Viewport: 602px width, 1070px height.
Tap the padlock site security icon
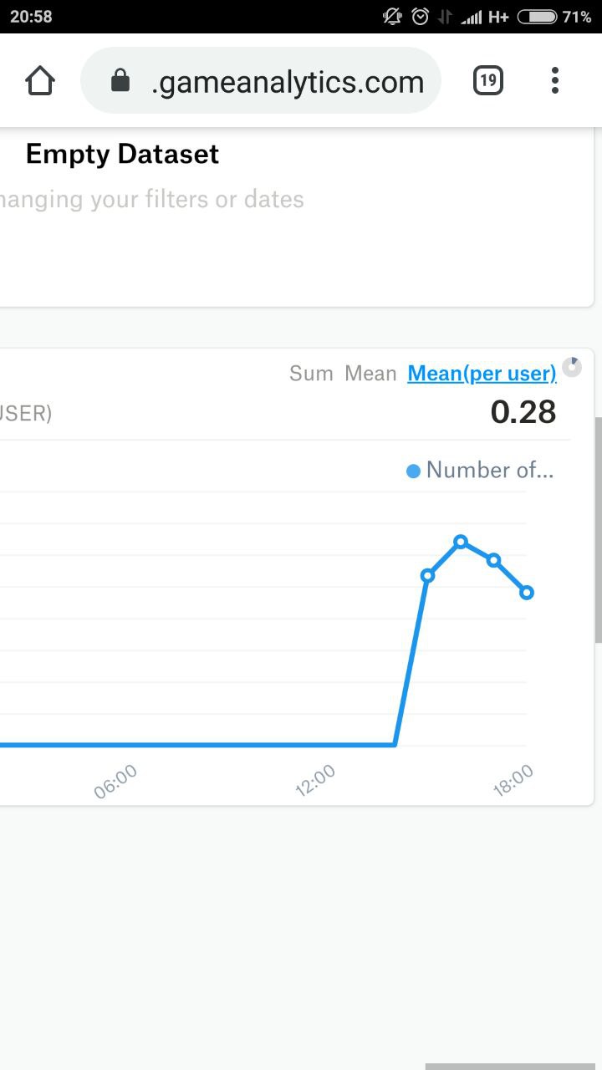point(120,81)
